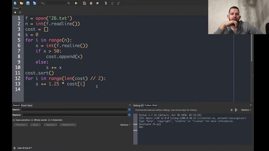The image size is (269, 151).
Task: Click the Replace All button
Action: [68, 125]
